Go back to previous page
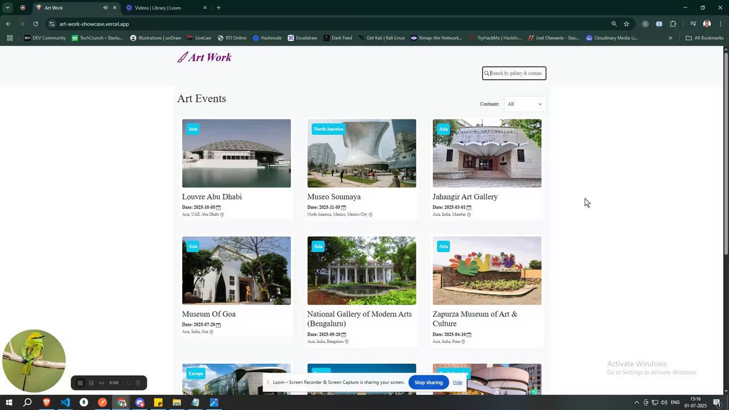Image resolution: width=729 pixels, height=410 pixels. 8,24
